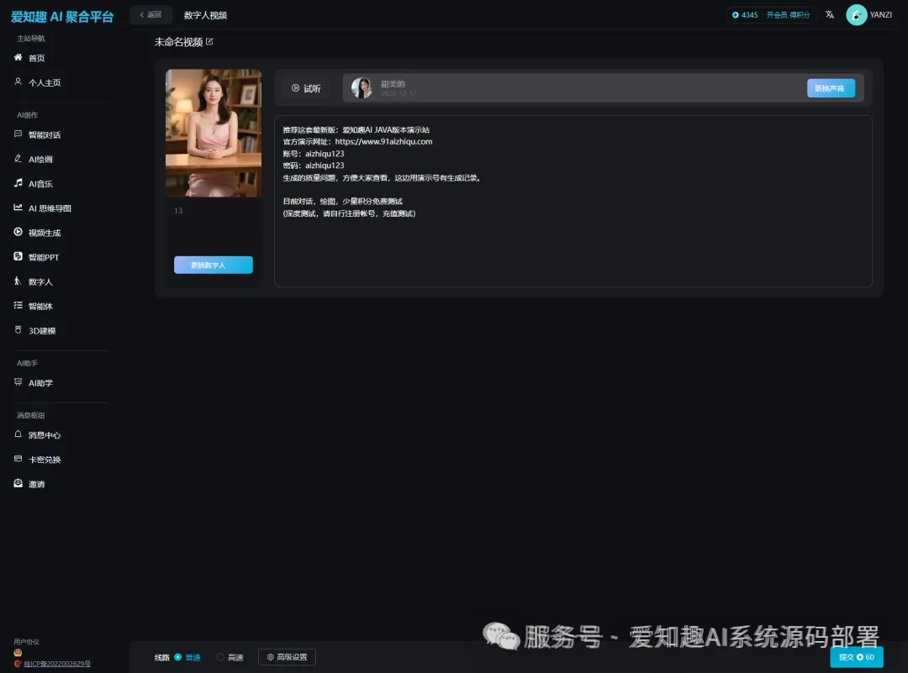Open the 智能体 list icon
This screenshot has height=673, width=908.
tap(18, 305)
